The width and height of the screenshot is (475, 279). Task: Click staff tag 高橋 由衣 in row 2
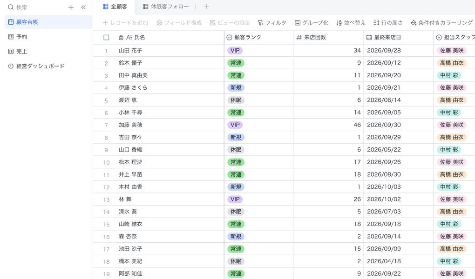452,63
